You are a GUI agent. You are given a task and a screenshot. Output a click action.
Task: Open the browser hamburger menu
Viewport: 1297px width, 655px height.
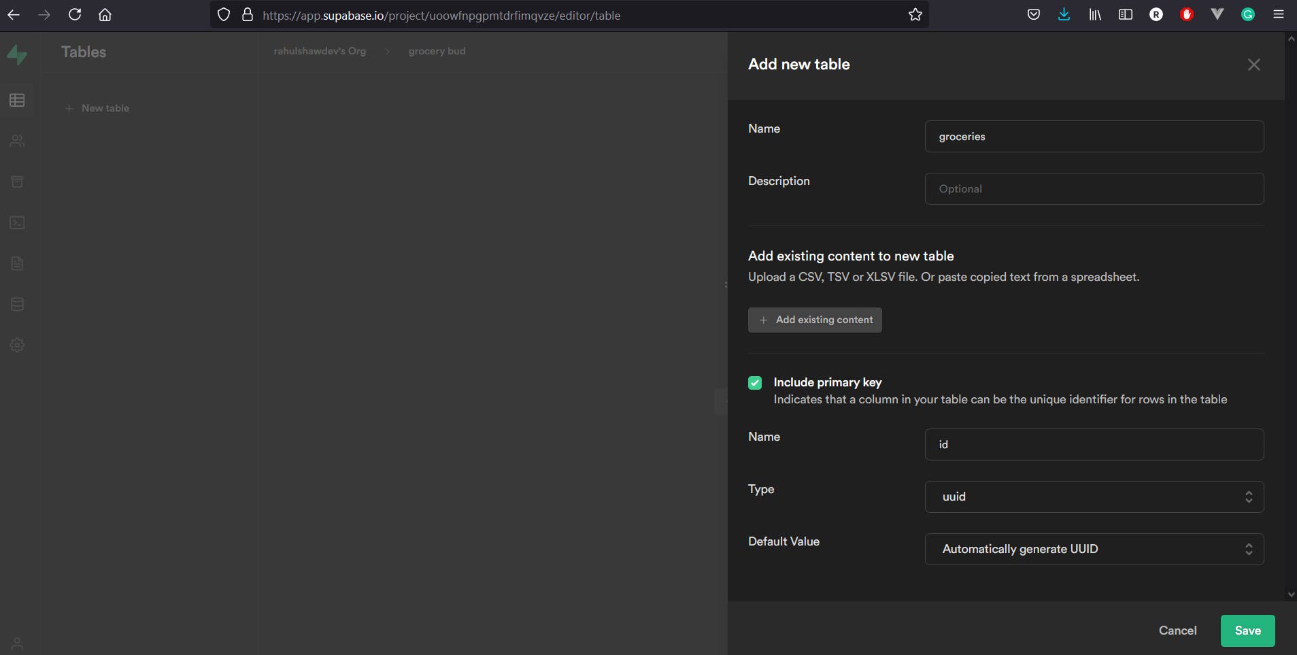[x=1279, y=15]
